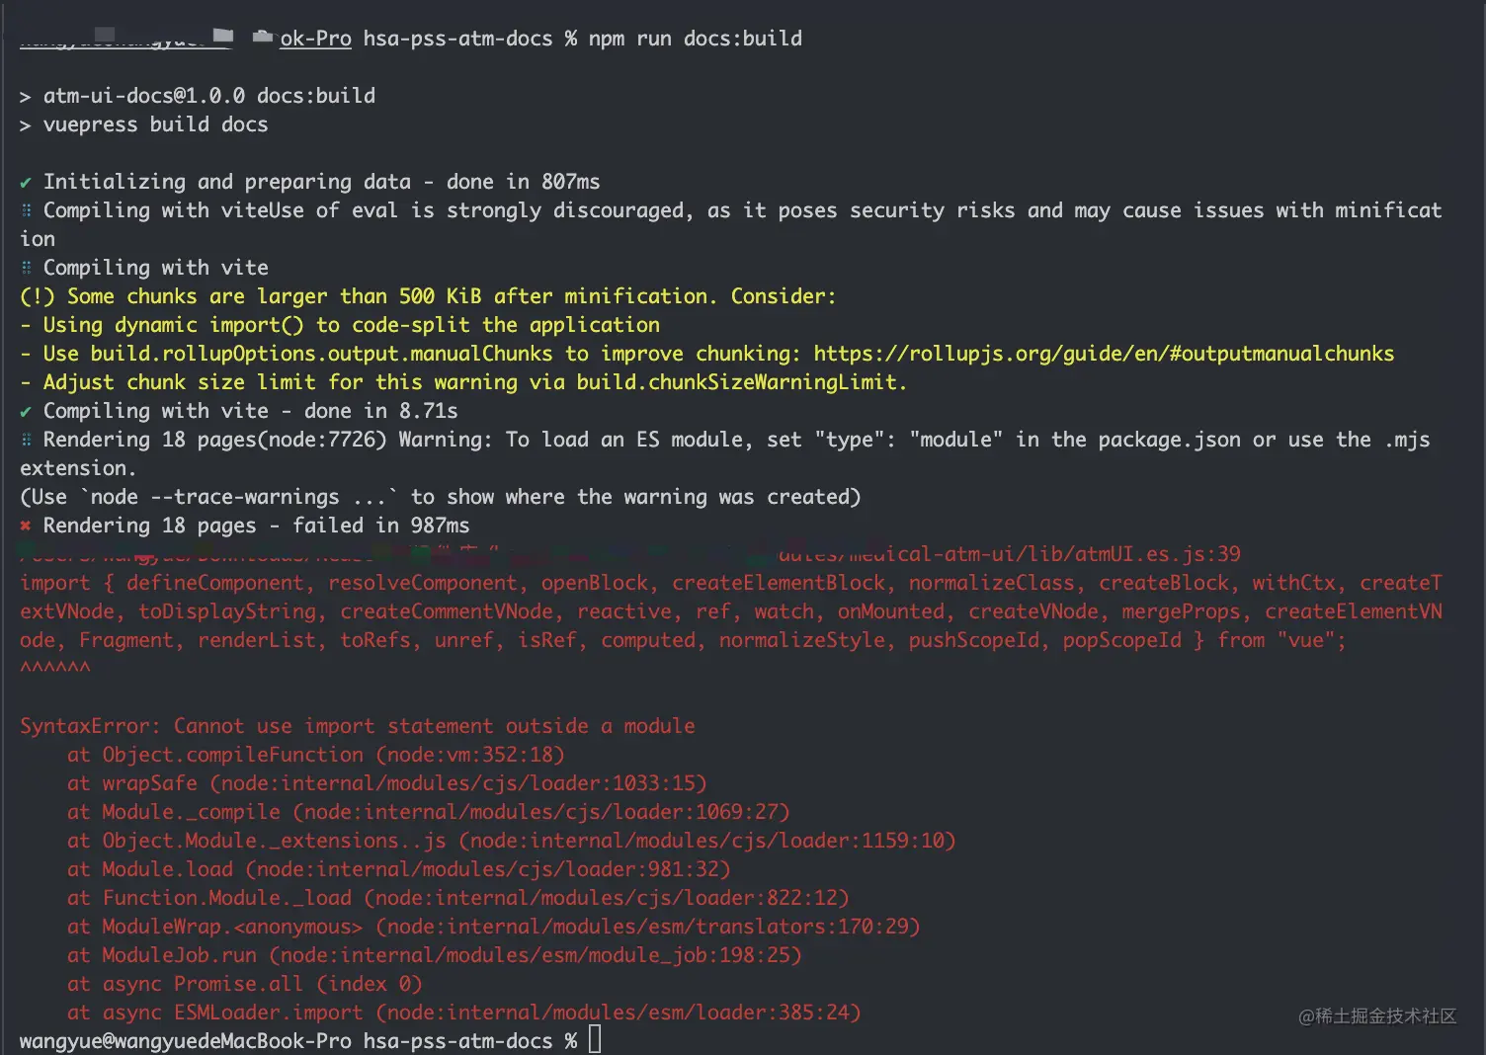Click green checkmark beside Initializing and preparing data
This screenshot has width=1486, height=1055.
26,183
